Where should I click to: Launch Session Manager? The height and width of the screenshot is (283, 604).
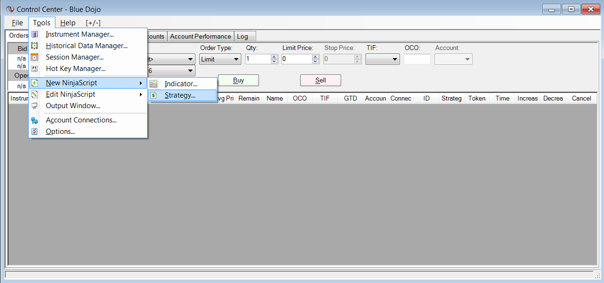click(88, 57)
